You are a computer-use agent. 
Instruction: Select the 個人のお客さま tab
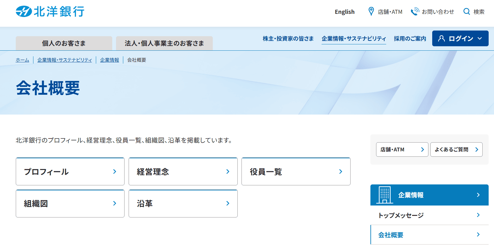pos(64,43)
